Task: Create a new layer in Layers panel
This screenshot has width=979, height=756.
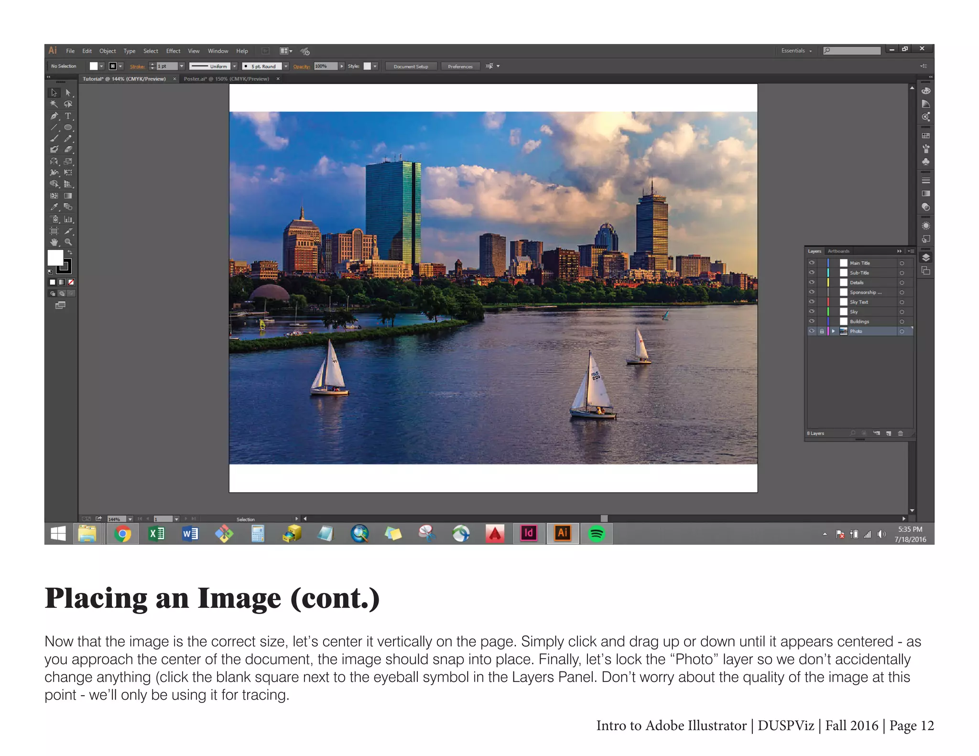Action: [x=889, y=433]
